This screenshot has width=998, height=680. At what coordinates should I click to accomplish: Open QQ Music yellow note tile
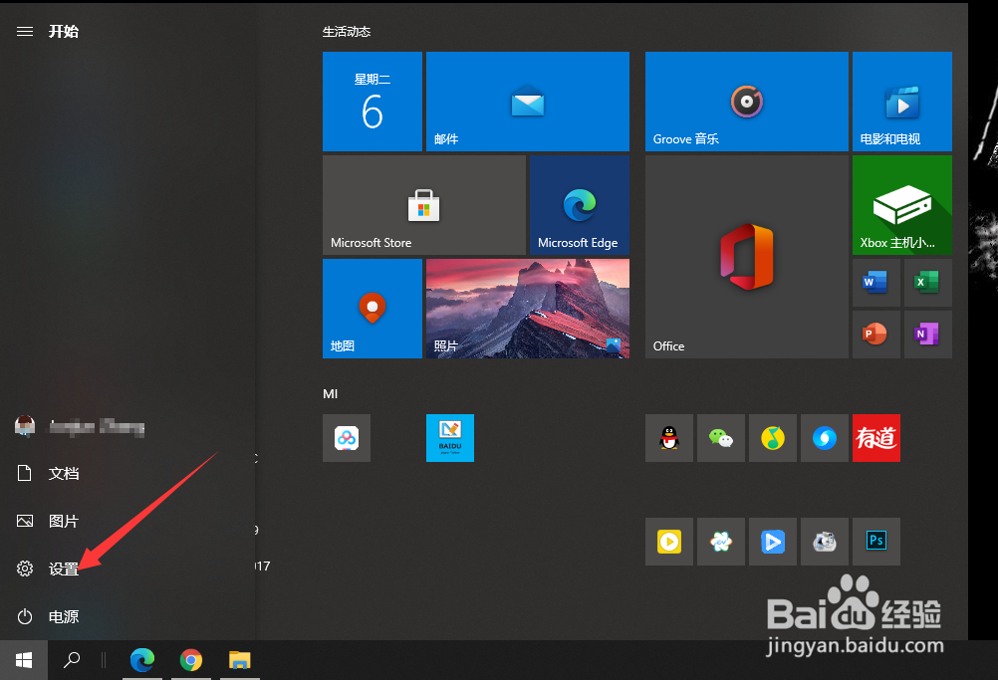[773, 438]
